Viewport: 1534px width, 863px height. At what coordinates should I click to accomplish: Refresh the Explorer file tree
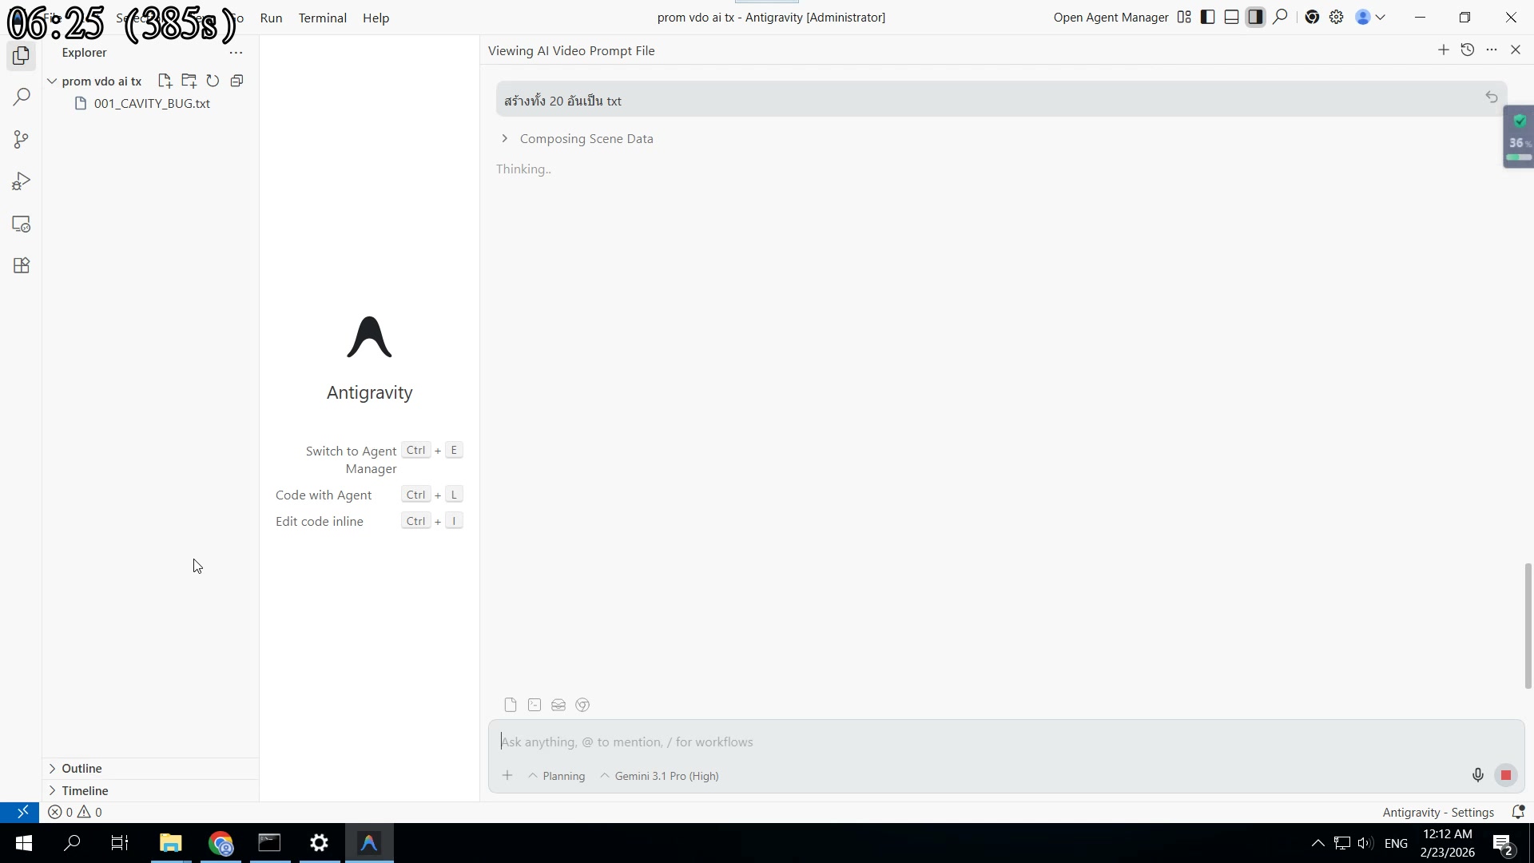click(213, 81)
